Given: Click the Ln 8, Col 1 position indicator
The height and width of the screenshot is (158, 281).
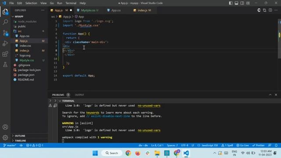Looking at the screenshot, I should (x=157, y=145).
